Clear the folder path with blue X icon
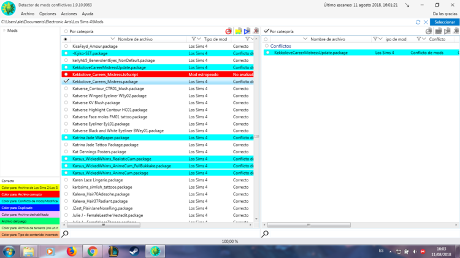 [426, 22]
